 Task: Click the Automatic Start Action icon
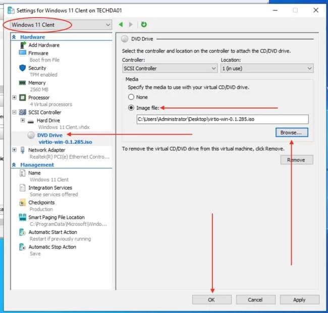click(22, 232)
